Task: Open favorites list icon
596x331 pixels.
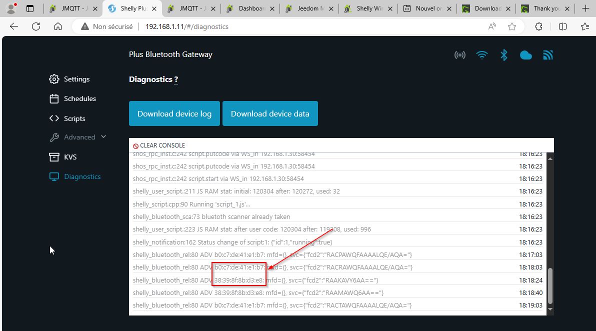Action: pyautogui.click(x=585, y=26)
